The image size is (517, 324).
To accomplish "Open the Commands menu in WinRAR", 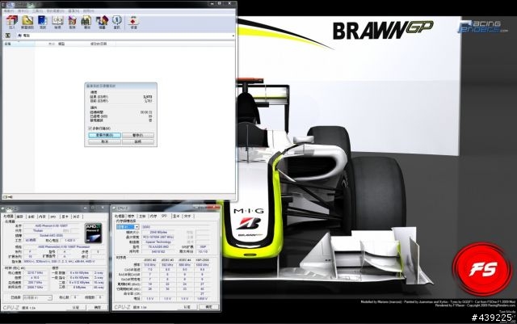I will click(x=23, y=11).
